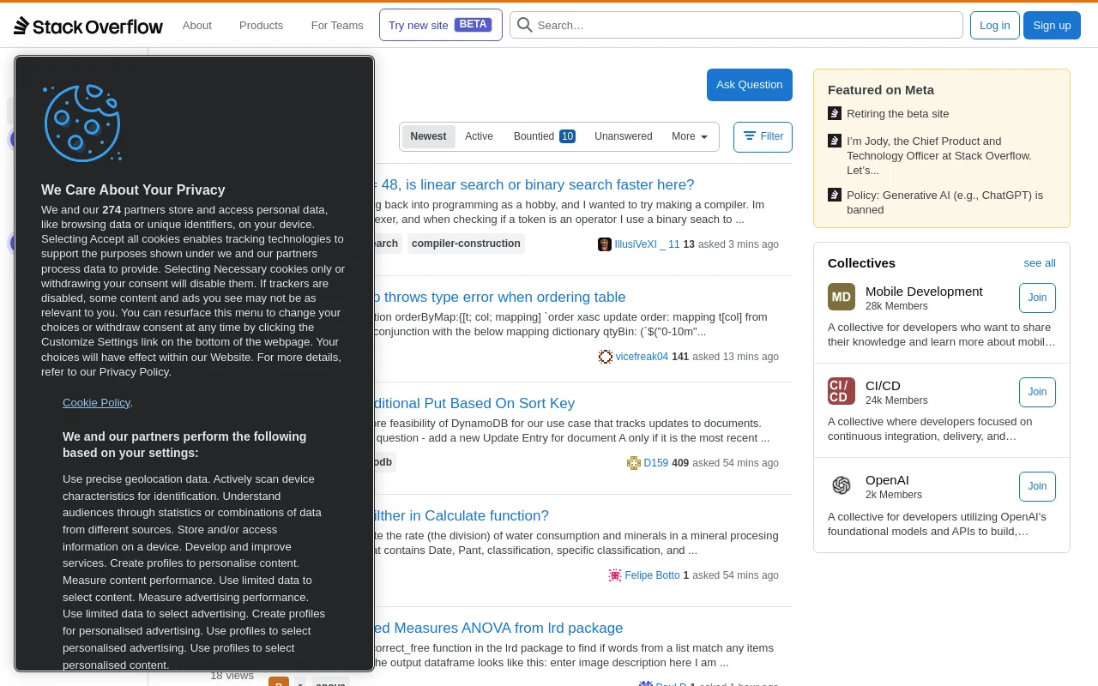This screenshot has width=1098, height=686.
Task: Click the cookie icon in the privacy dialog
Action: point(82,123)
